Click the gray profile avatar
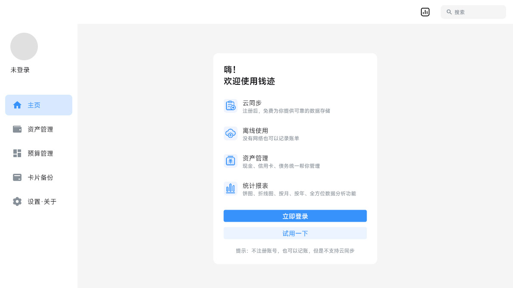 coord(24,46)
